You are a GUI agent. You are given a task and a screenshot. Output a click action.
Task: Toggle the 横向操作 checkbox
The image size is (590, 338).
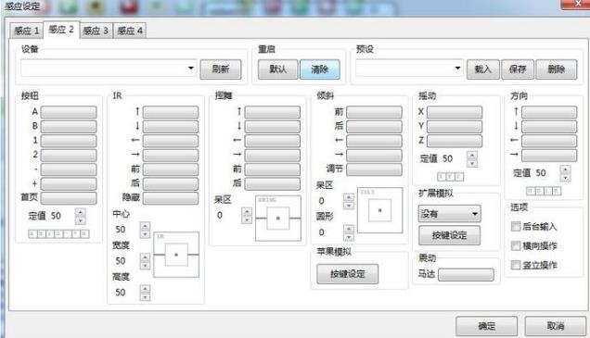516,245
